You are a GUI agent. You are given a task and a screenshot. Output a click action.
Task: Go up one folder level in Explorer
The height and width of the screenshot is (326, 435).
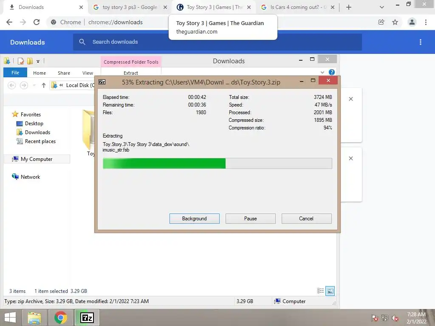[x=44, y=85]
